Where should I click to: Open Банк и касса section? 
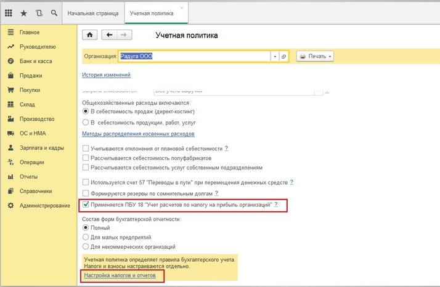(36, 61)
